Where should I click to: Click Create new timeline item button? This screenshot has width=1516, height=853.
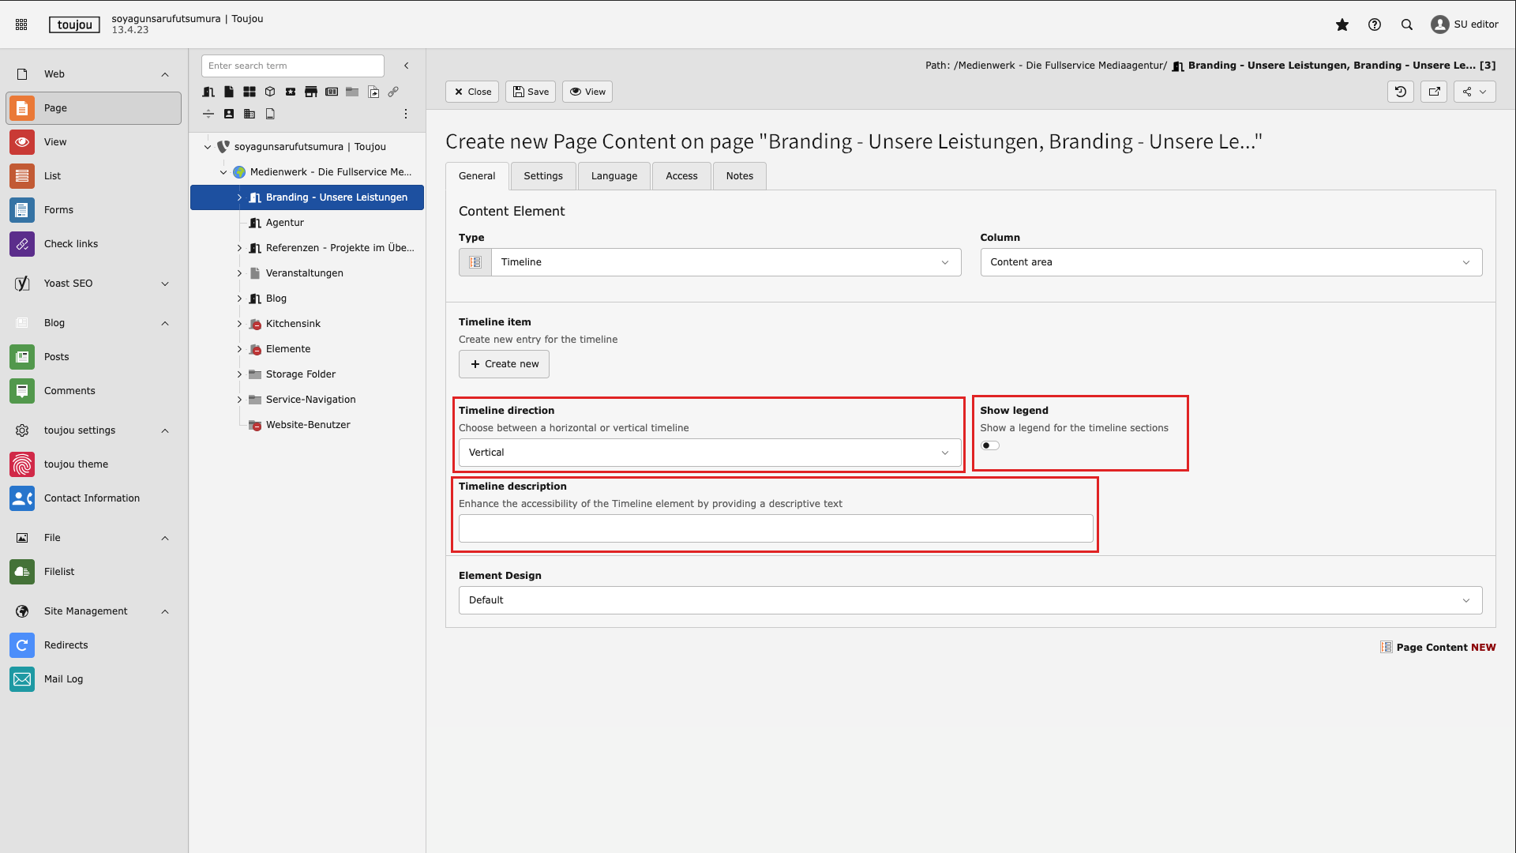click(504, 364)
